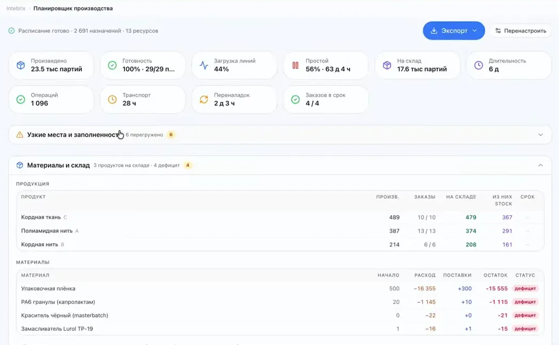Open the Экспорт dropdown arrow
The image size is (559, 345).
coord(475,31)
